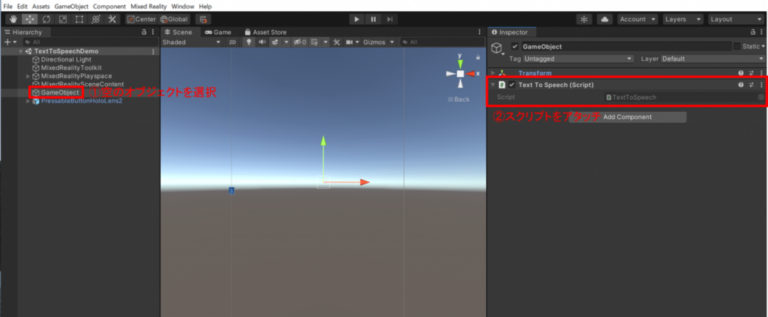The height and width of the screenshot is (317, 768).
Task: Open the Shaded draw mode dropdown
Action: pyautogui.click(x=191, y=43)
